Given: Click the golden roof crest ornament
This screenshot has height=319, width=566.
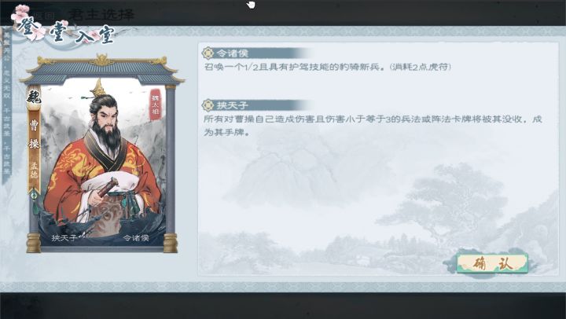Looking at the screenshot, I should pos(101,59).
